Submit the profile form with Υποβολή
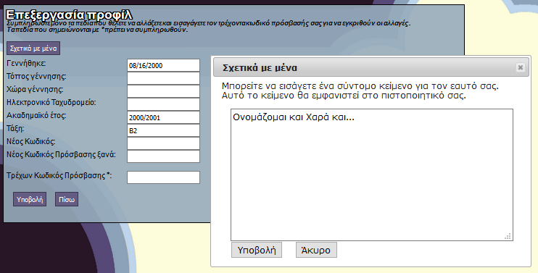 (30, 199)
